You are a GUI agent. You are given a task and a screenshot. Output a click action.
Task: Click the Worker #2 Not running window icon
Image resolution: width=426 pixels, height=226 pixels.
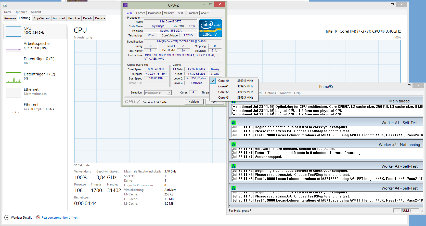pyautogui.click(x=233, y=144)
